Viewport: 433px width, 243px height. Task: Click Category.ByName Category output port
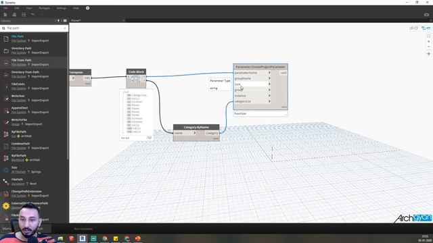(x=212, y=133)
